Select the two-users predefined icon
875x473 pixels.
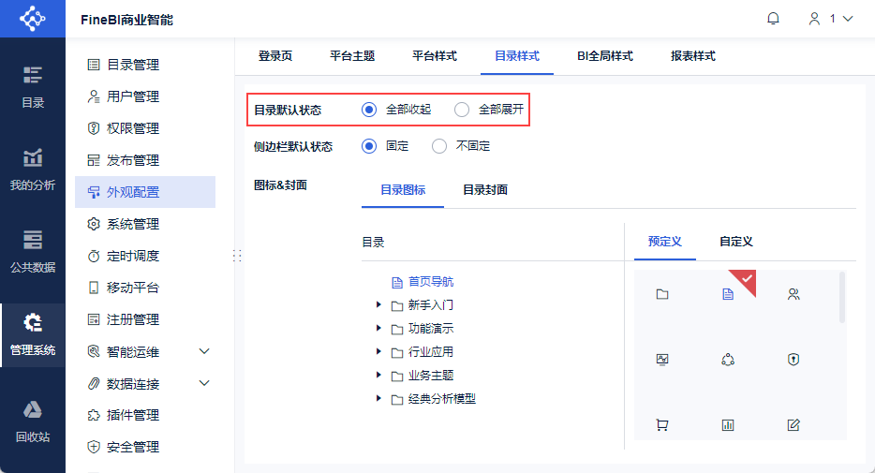(x=793, y=294)
